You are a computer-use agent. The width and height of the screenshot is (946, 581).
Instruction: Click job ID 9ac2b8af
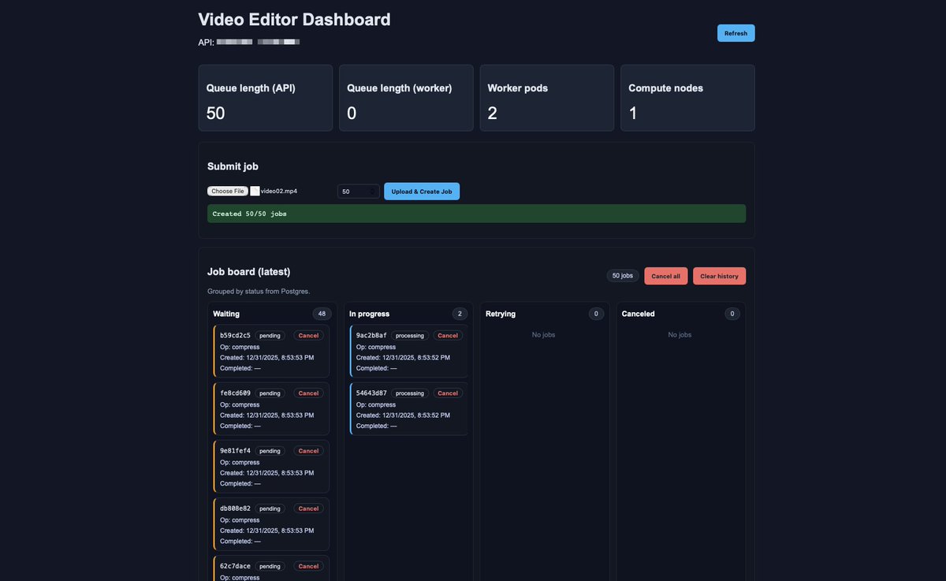point(371,335)
